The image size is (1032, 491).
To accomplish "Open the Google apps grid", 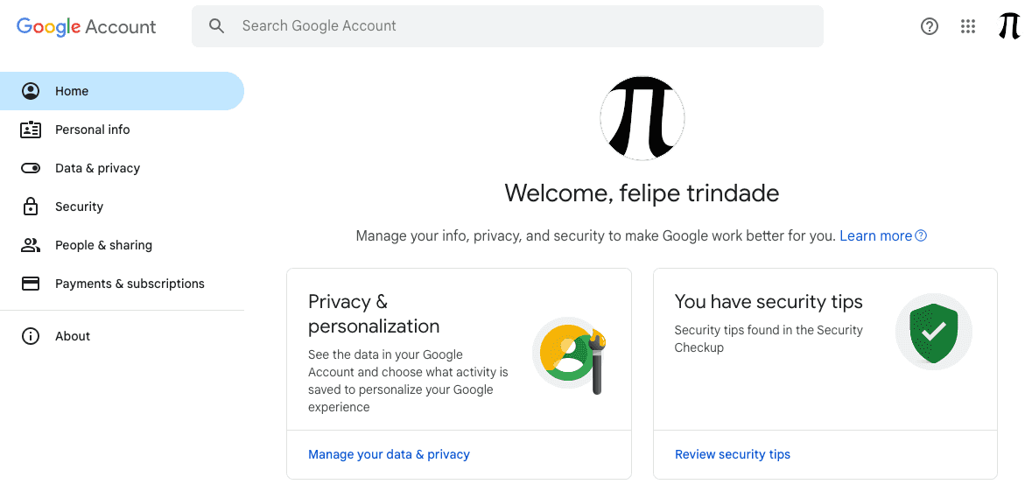I will pos(967,26).
